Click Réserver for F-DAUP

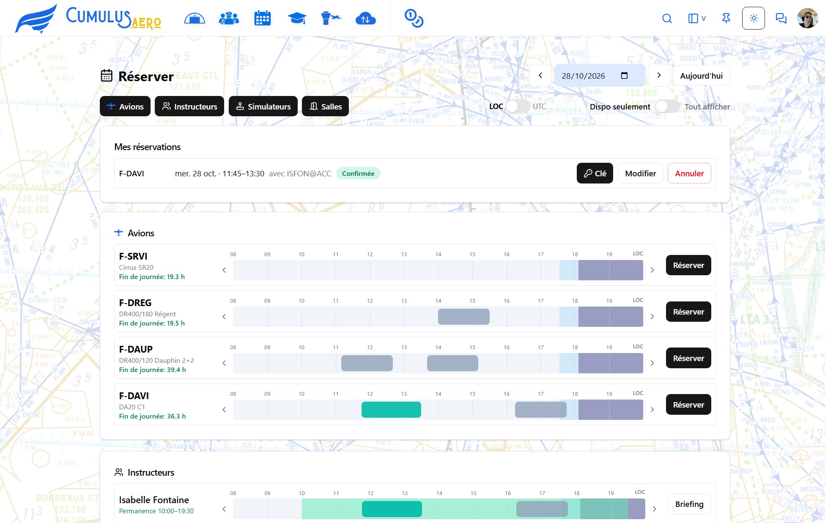pos(688,358)
